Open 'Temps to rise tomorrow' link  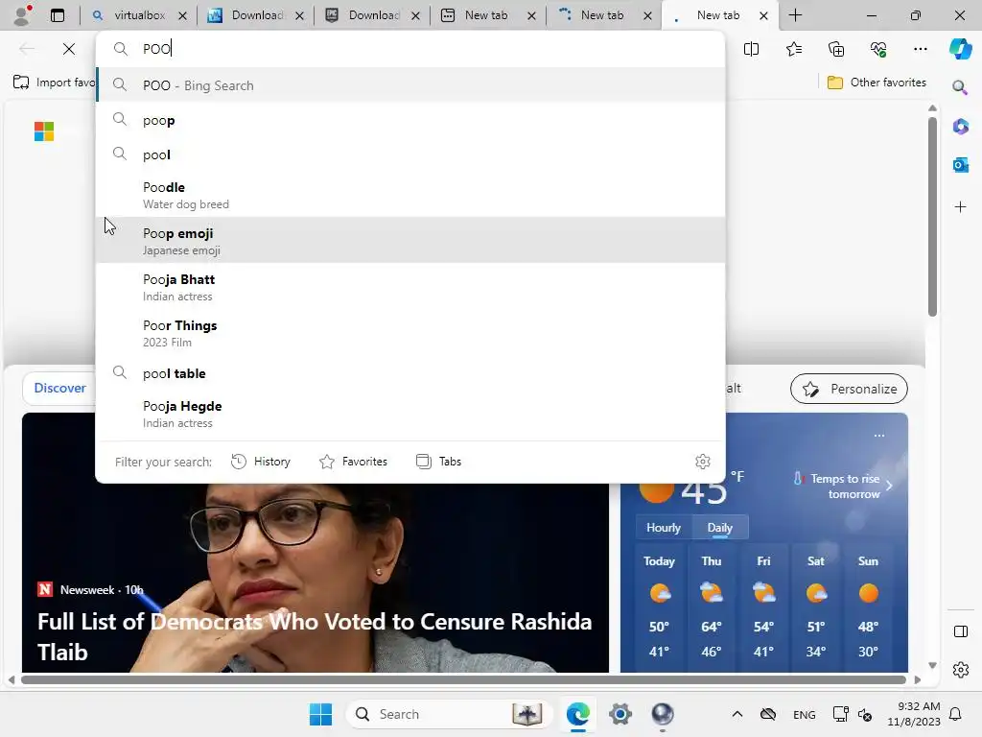pyautogui.click(x=843, y=487)
